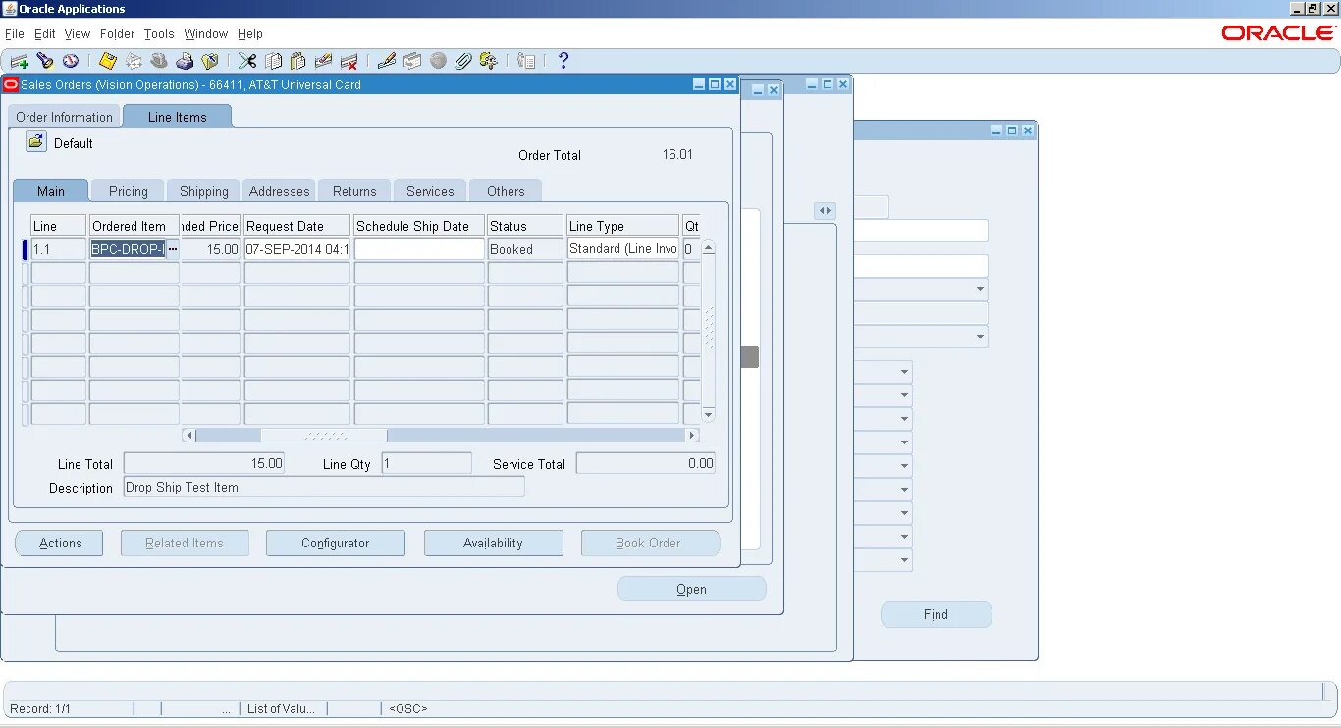Click the Close Form folder icon
The width and height of the screenshot is (1341, 728).
coord(210,61)
